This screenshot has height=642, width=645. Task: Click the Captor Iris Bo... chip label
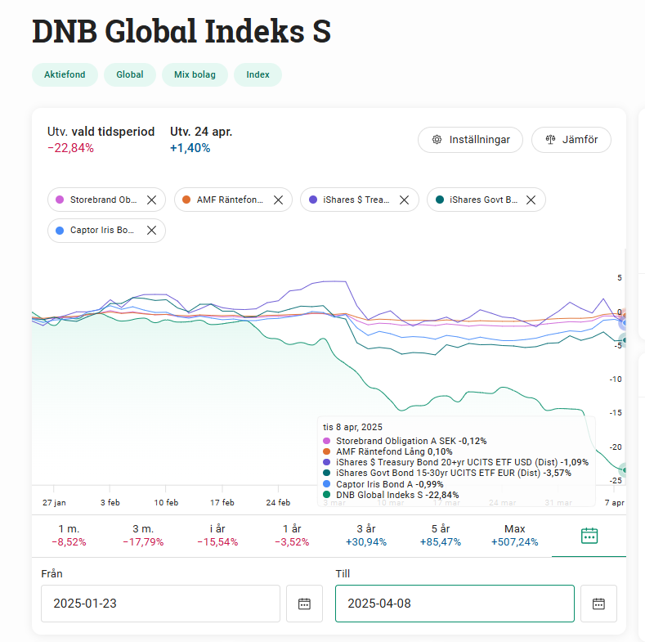coord(102,230)
